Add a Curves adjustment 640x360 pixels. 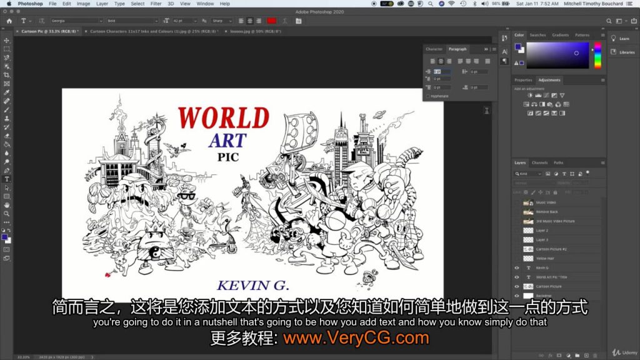pos(546,95)
